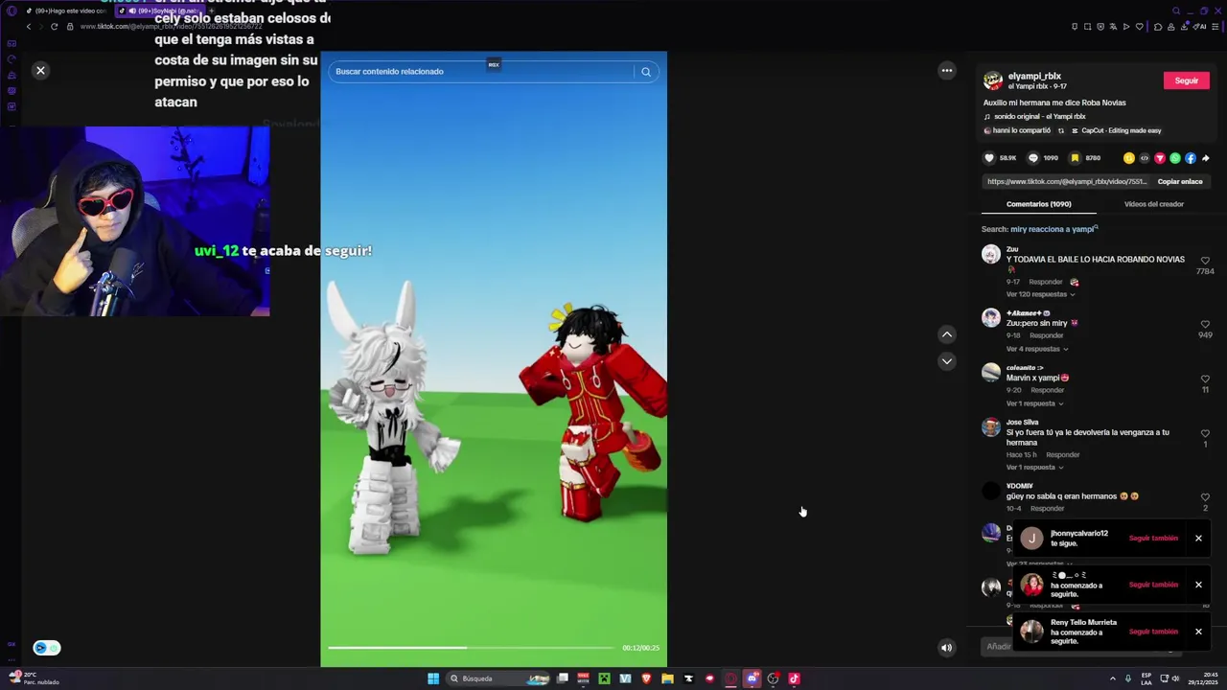Expand Ver 4 respuestas
Viewport: 1227px width, 690px height.
pyautogui.click(x=1036, y=349)
